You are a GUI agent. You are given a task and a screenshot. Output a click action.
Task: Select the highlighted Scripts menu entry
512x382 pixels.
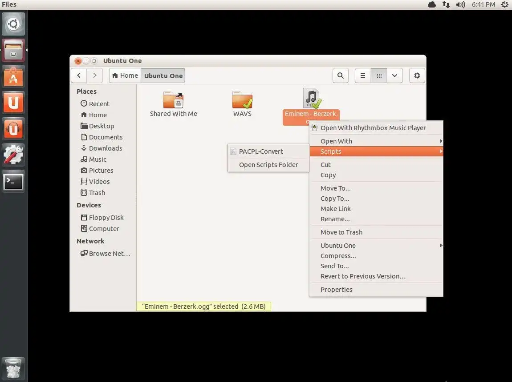coord(376,151)
